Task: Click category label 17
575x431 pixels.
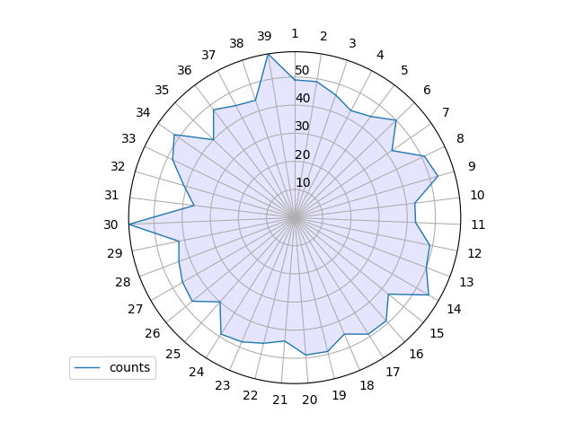Action: [393, 372]
